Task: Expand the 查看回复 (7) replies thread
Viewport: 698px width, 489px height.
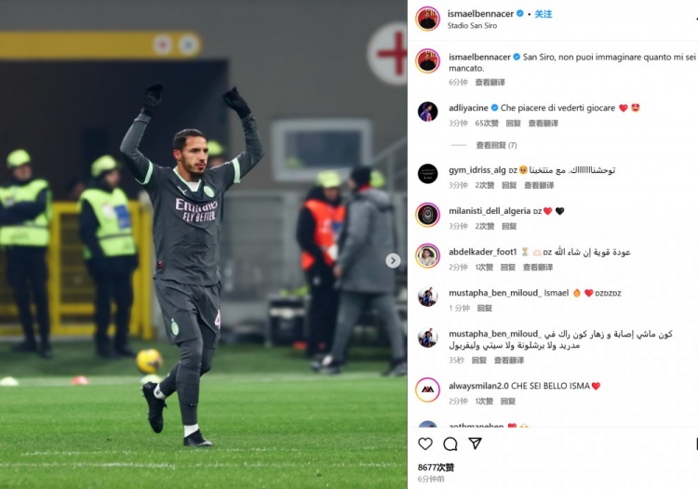Action: pos(496,145)
